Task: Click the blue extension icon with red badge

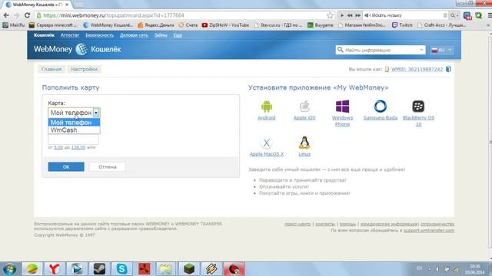Action: coord(467,15)
